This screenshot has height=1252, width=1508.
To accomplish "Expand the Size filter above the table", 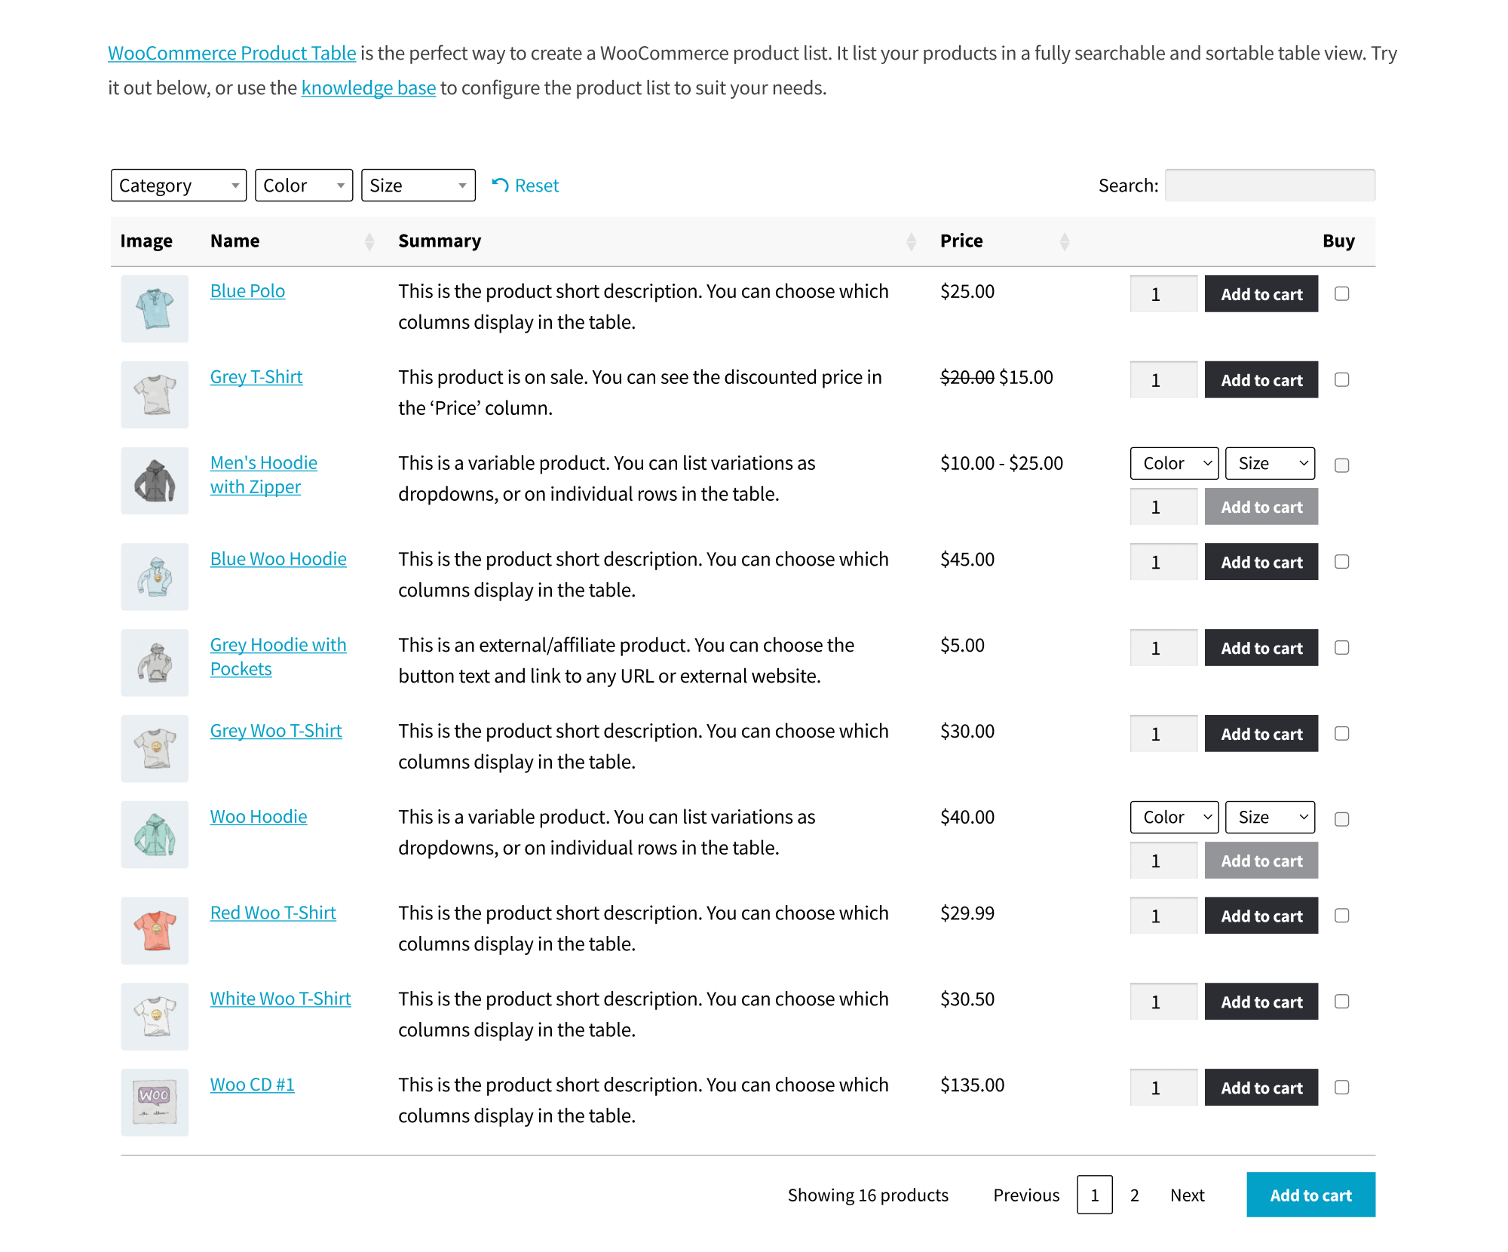I will pyautogui.click(x=418, y=186).
